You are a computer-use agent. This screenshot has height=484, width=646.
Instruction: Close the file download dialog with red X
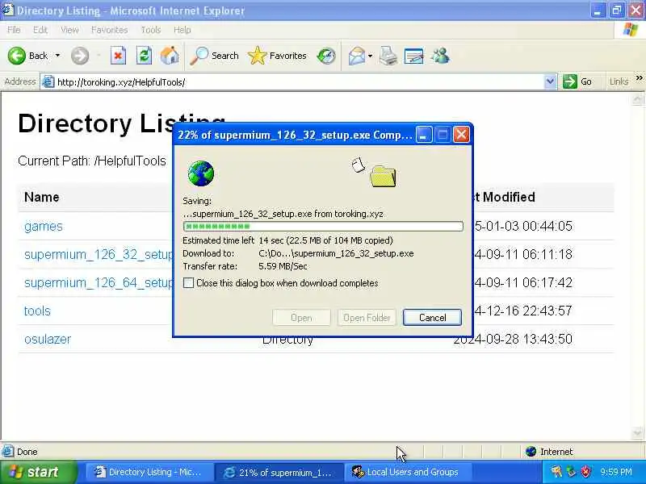(x=461, y=135)
